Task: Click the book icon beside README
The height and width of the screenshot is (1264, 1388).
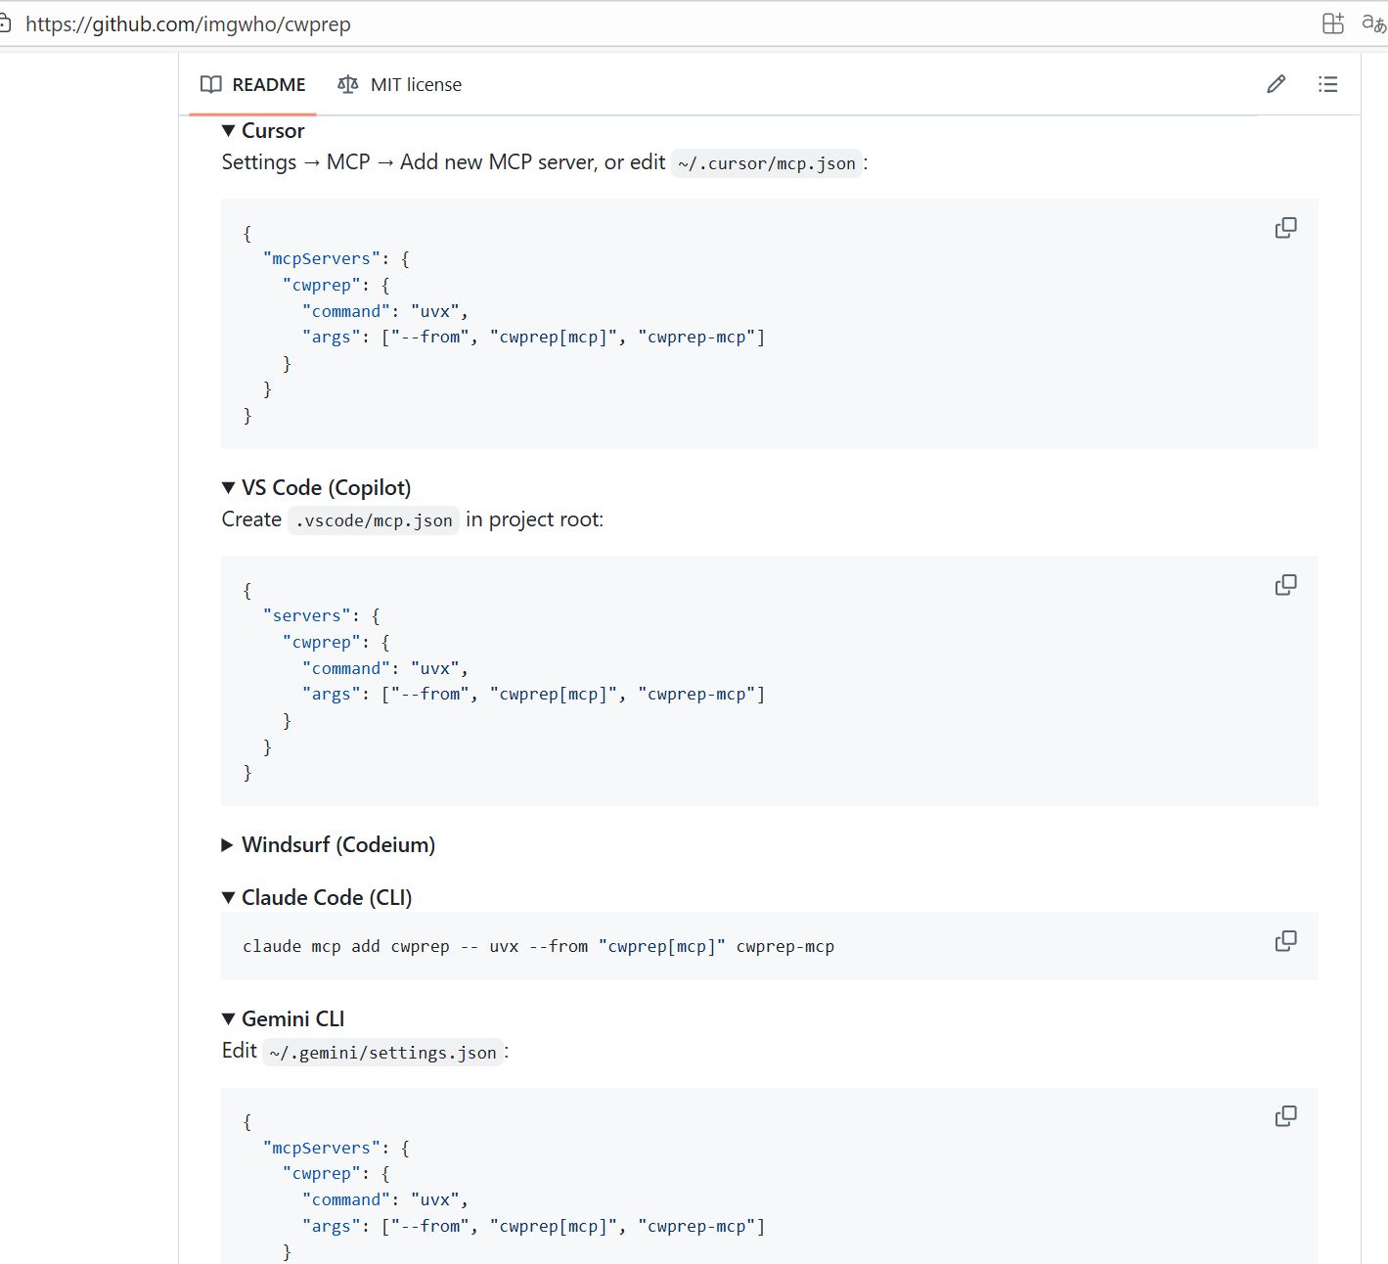Action: [211, 84]
